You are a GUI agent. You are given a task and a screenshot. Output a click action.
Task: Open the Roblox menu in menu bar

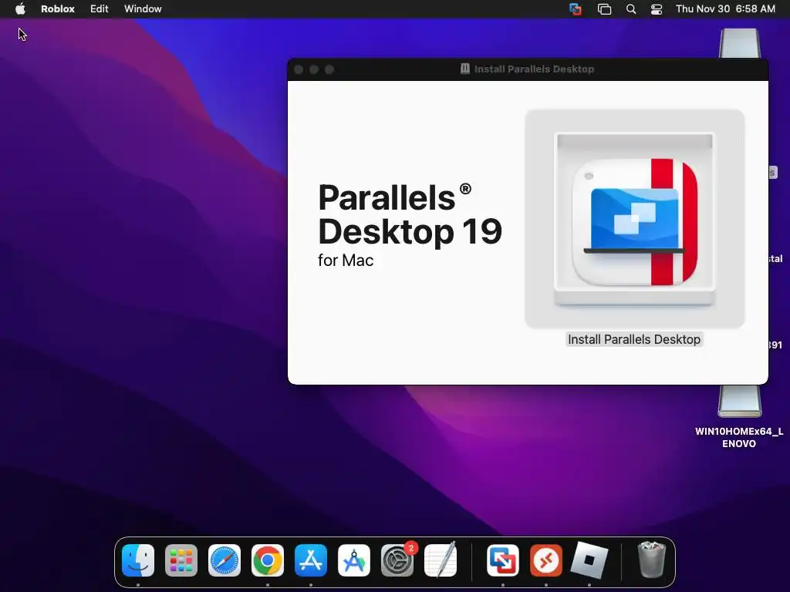[57, 8]
